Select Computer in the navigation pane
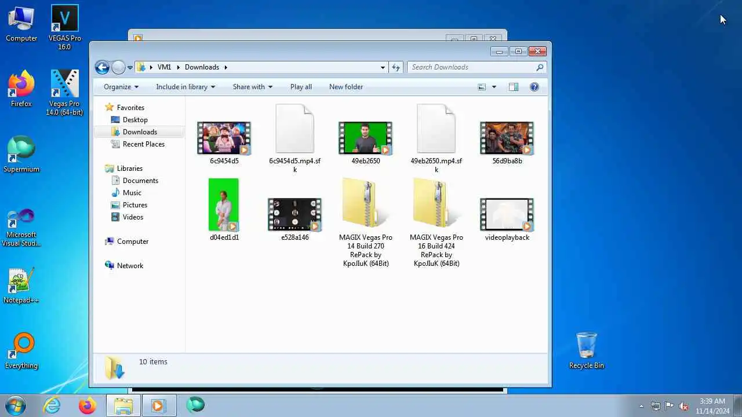 click(132, 242)
